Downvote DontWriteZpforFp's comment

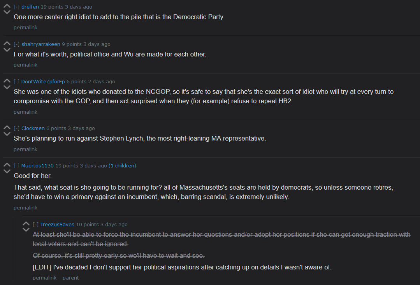7,87
